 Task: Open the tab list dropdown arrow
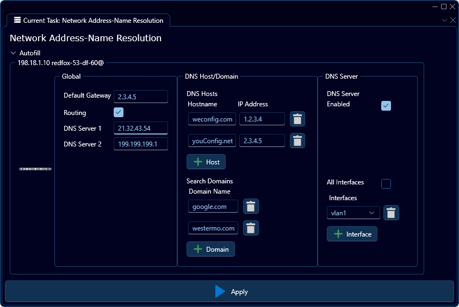444,20
